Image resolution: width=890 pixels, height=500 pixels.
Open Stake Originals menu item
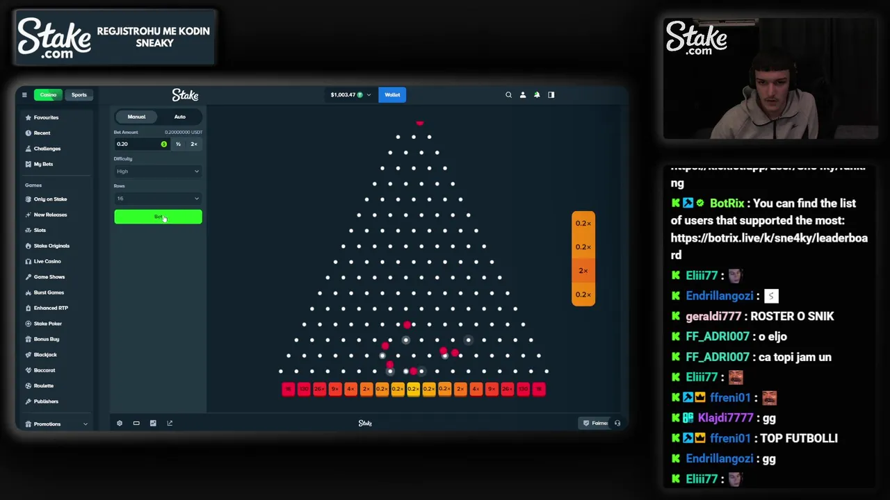click(x=51, y=246)
